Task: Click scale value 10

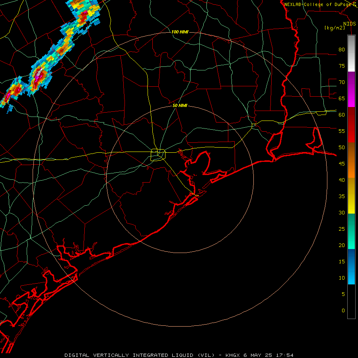Action: click(x=342, y=278)
